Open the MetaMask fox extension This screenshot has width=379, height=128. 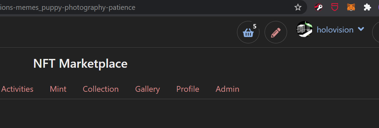[x=351, y=7]
